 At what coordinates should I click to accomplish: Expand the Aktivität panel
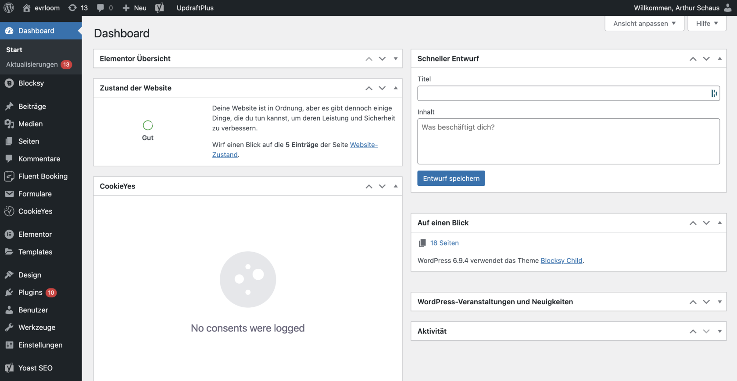coord(720,331)
